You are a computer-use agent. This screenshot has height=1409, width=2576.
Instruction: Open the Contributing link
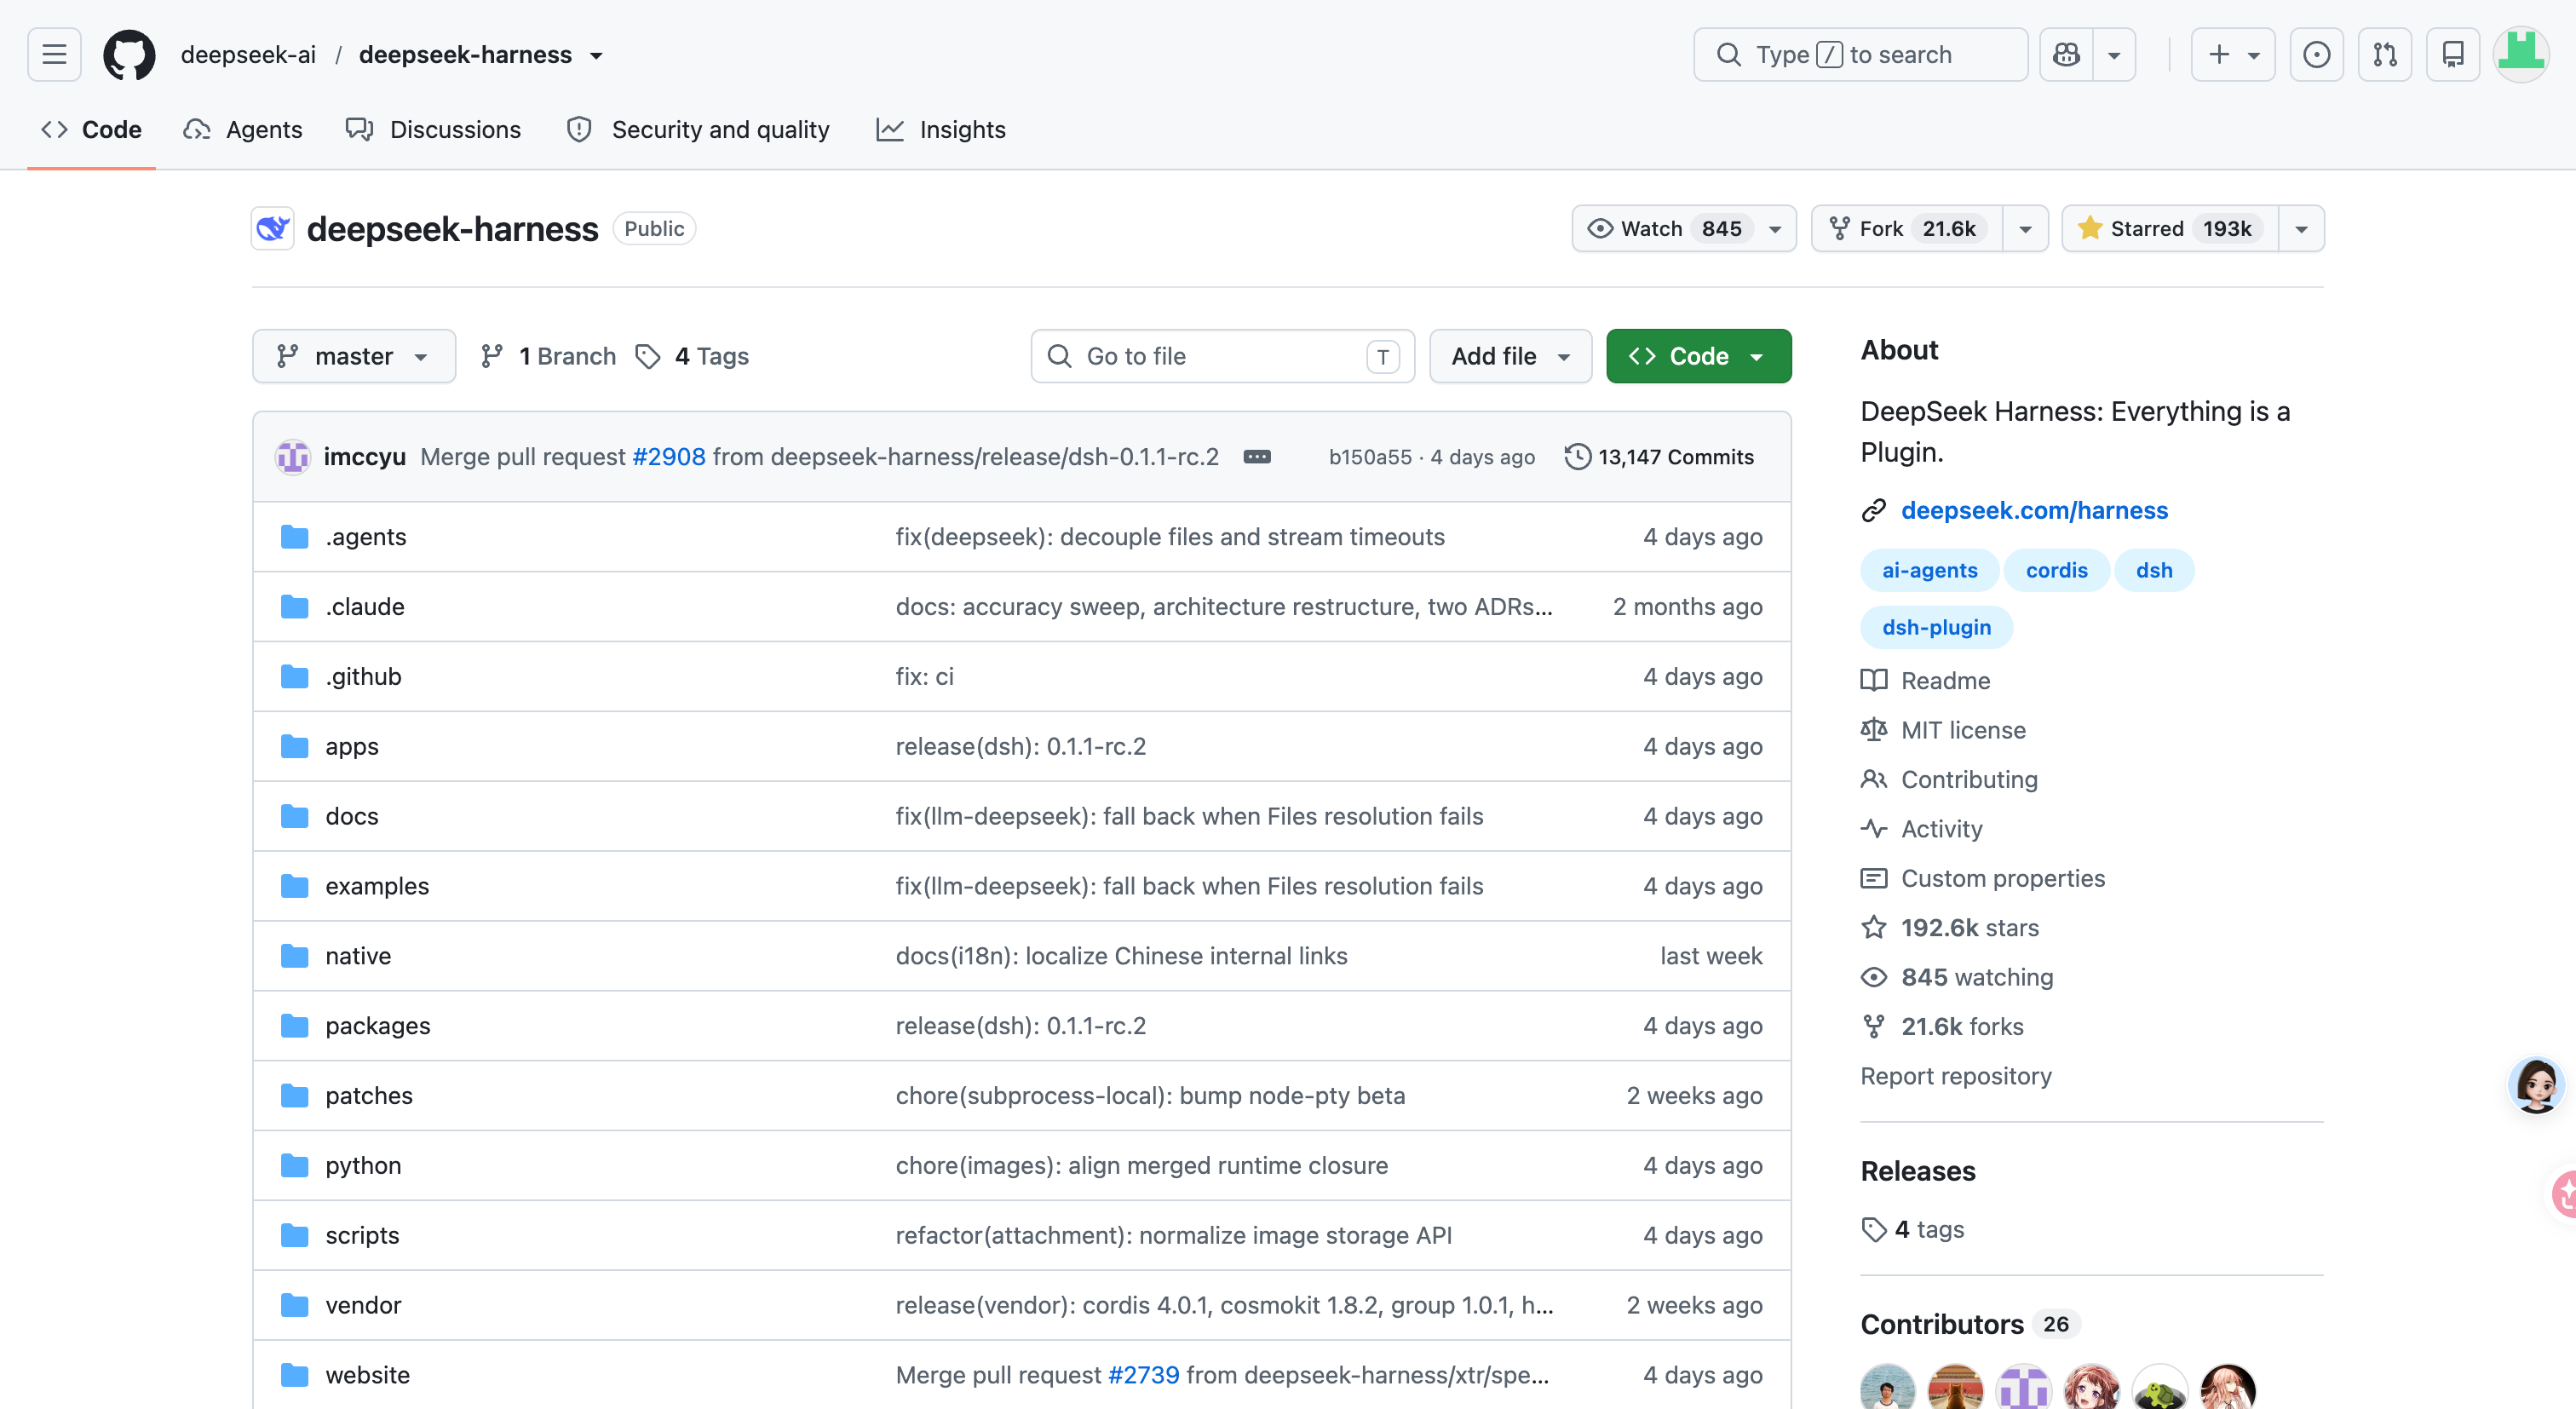click(x=1949, y=779)
